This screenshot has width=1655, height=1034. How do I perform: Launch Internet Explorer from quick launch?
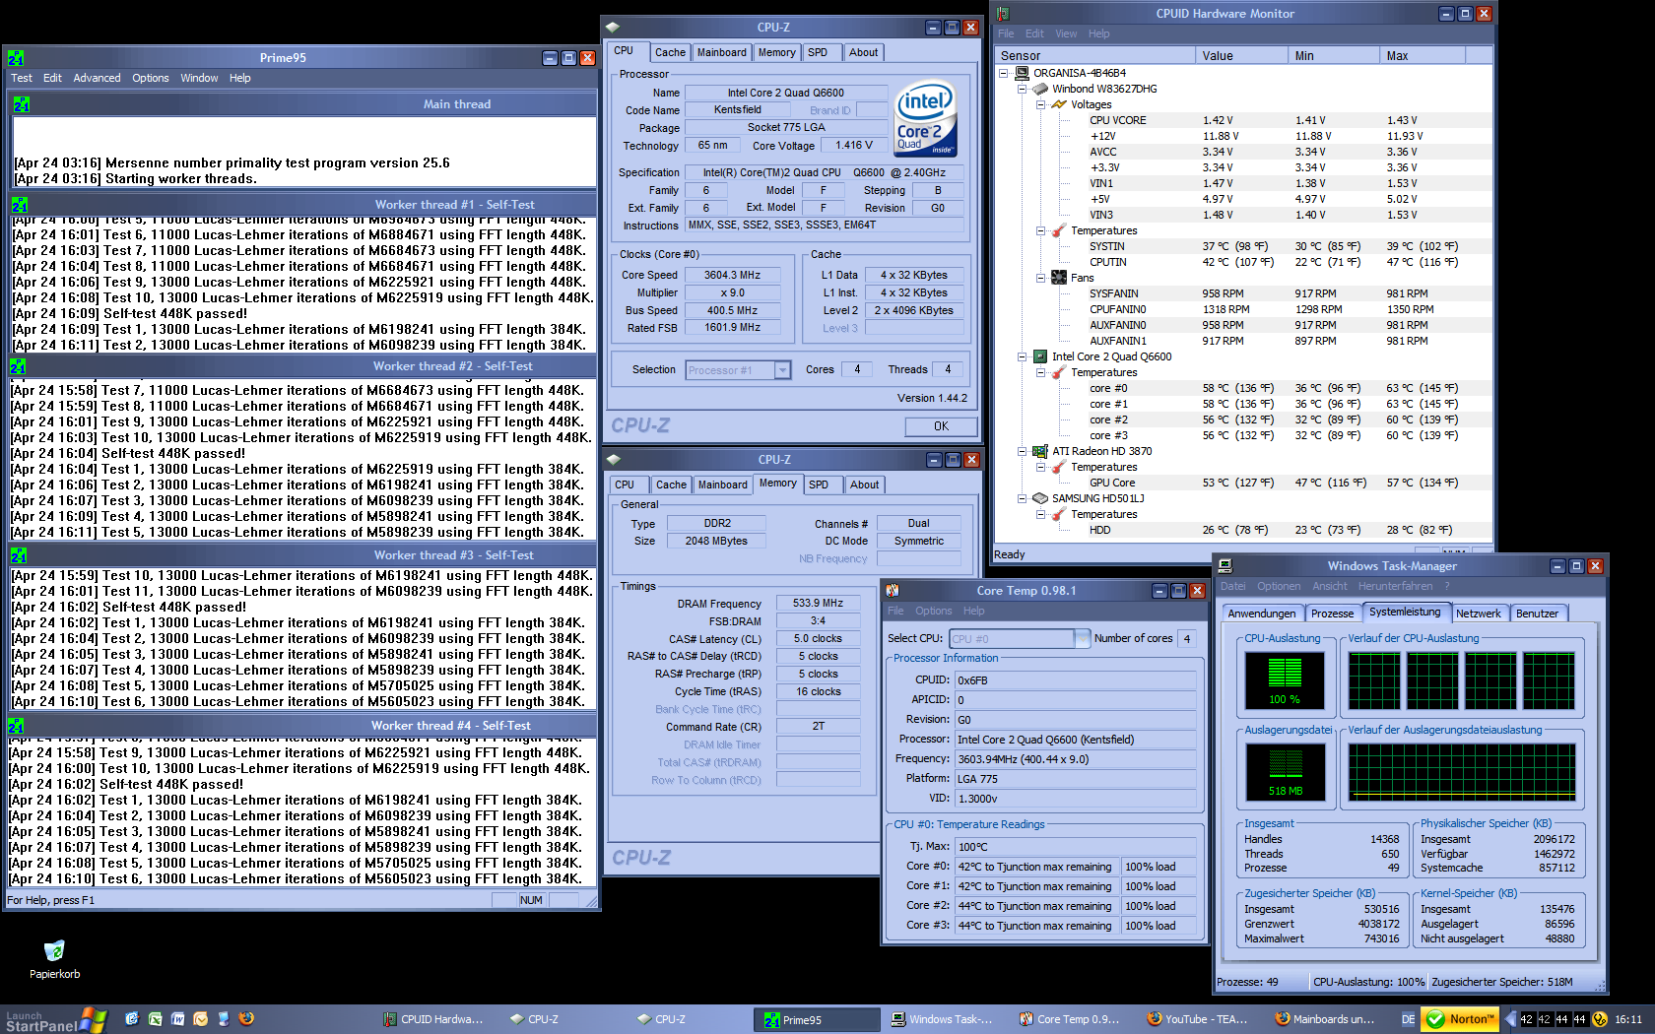tap(131, 1019)
